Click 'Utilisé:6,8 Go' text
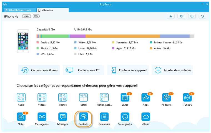This screenshot has height=133, width=211. click(83, 30)
